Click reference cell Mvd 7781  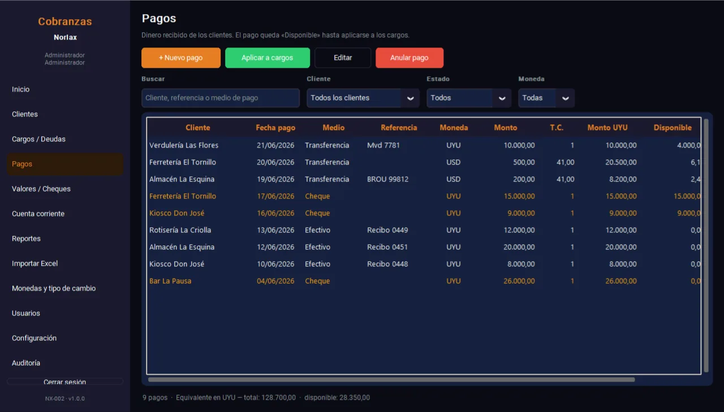click(x=383, y=145)
